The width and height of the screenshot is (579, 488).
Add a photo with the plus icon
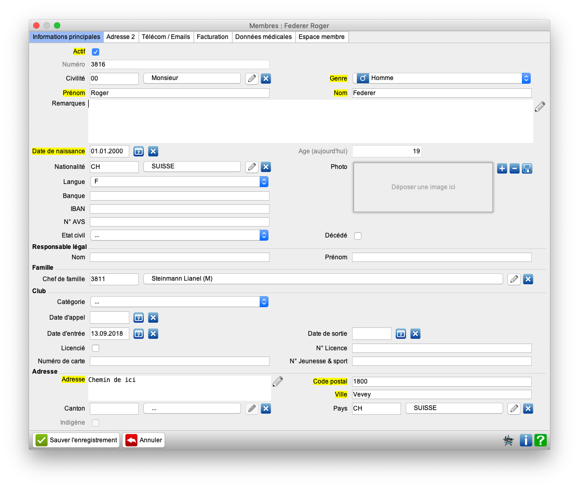[x=502, y=168]
